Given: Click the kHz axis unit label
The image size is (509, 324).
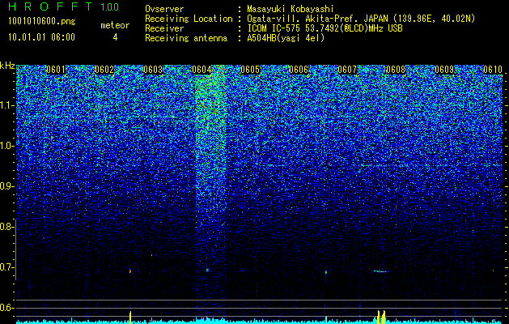Looking at the screenshot, I should 7,66.
